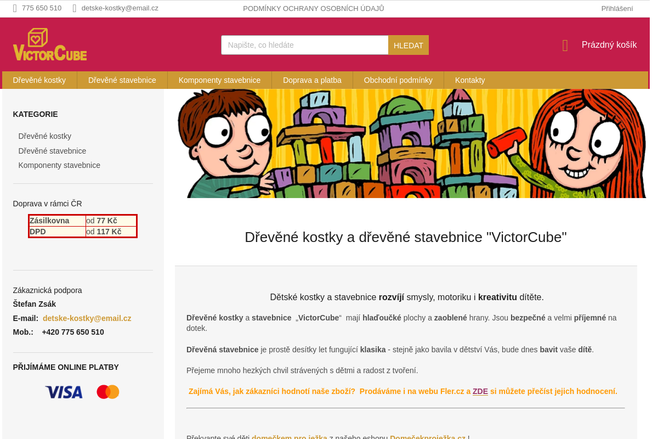Open the Přihlášení login link

tap(617, 8)
